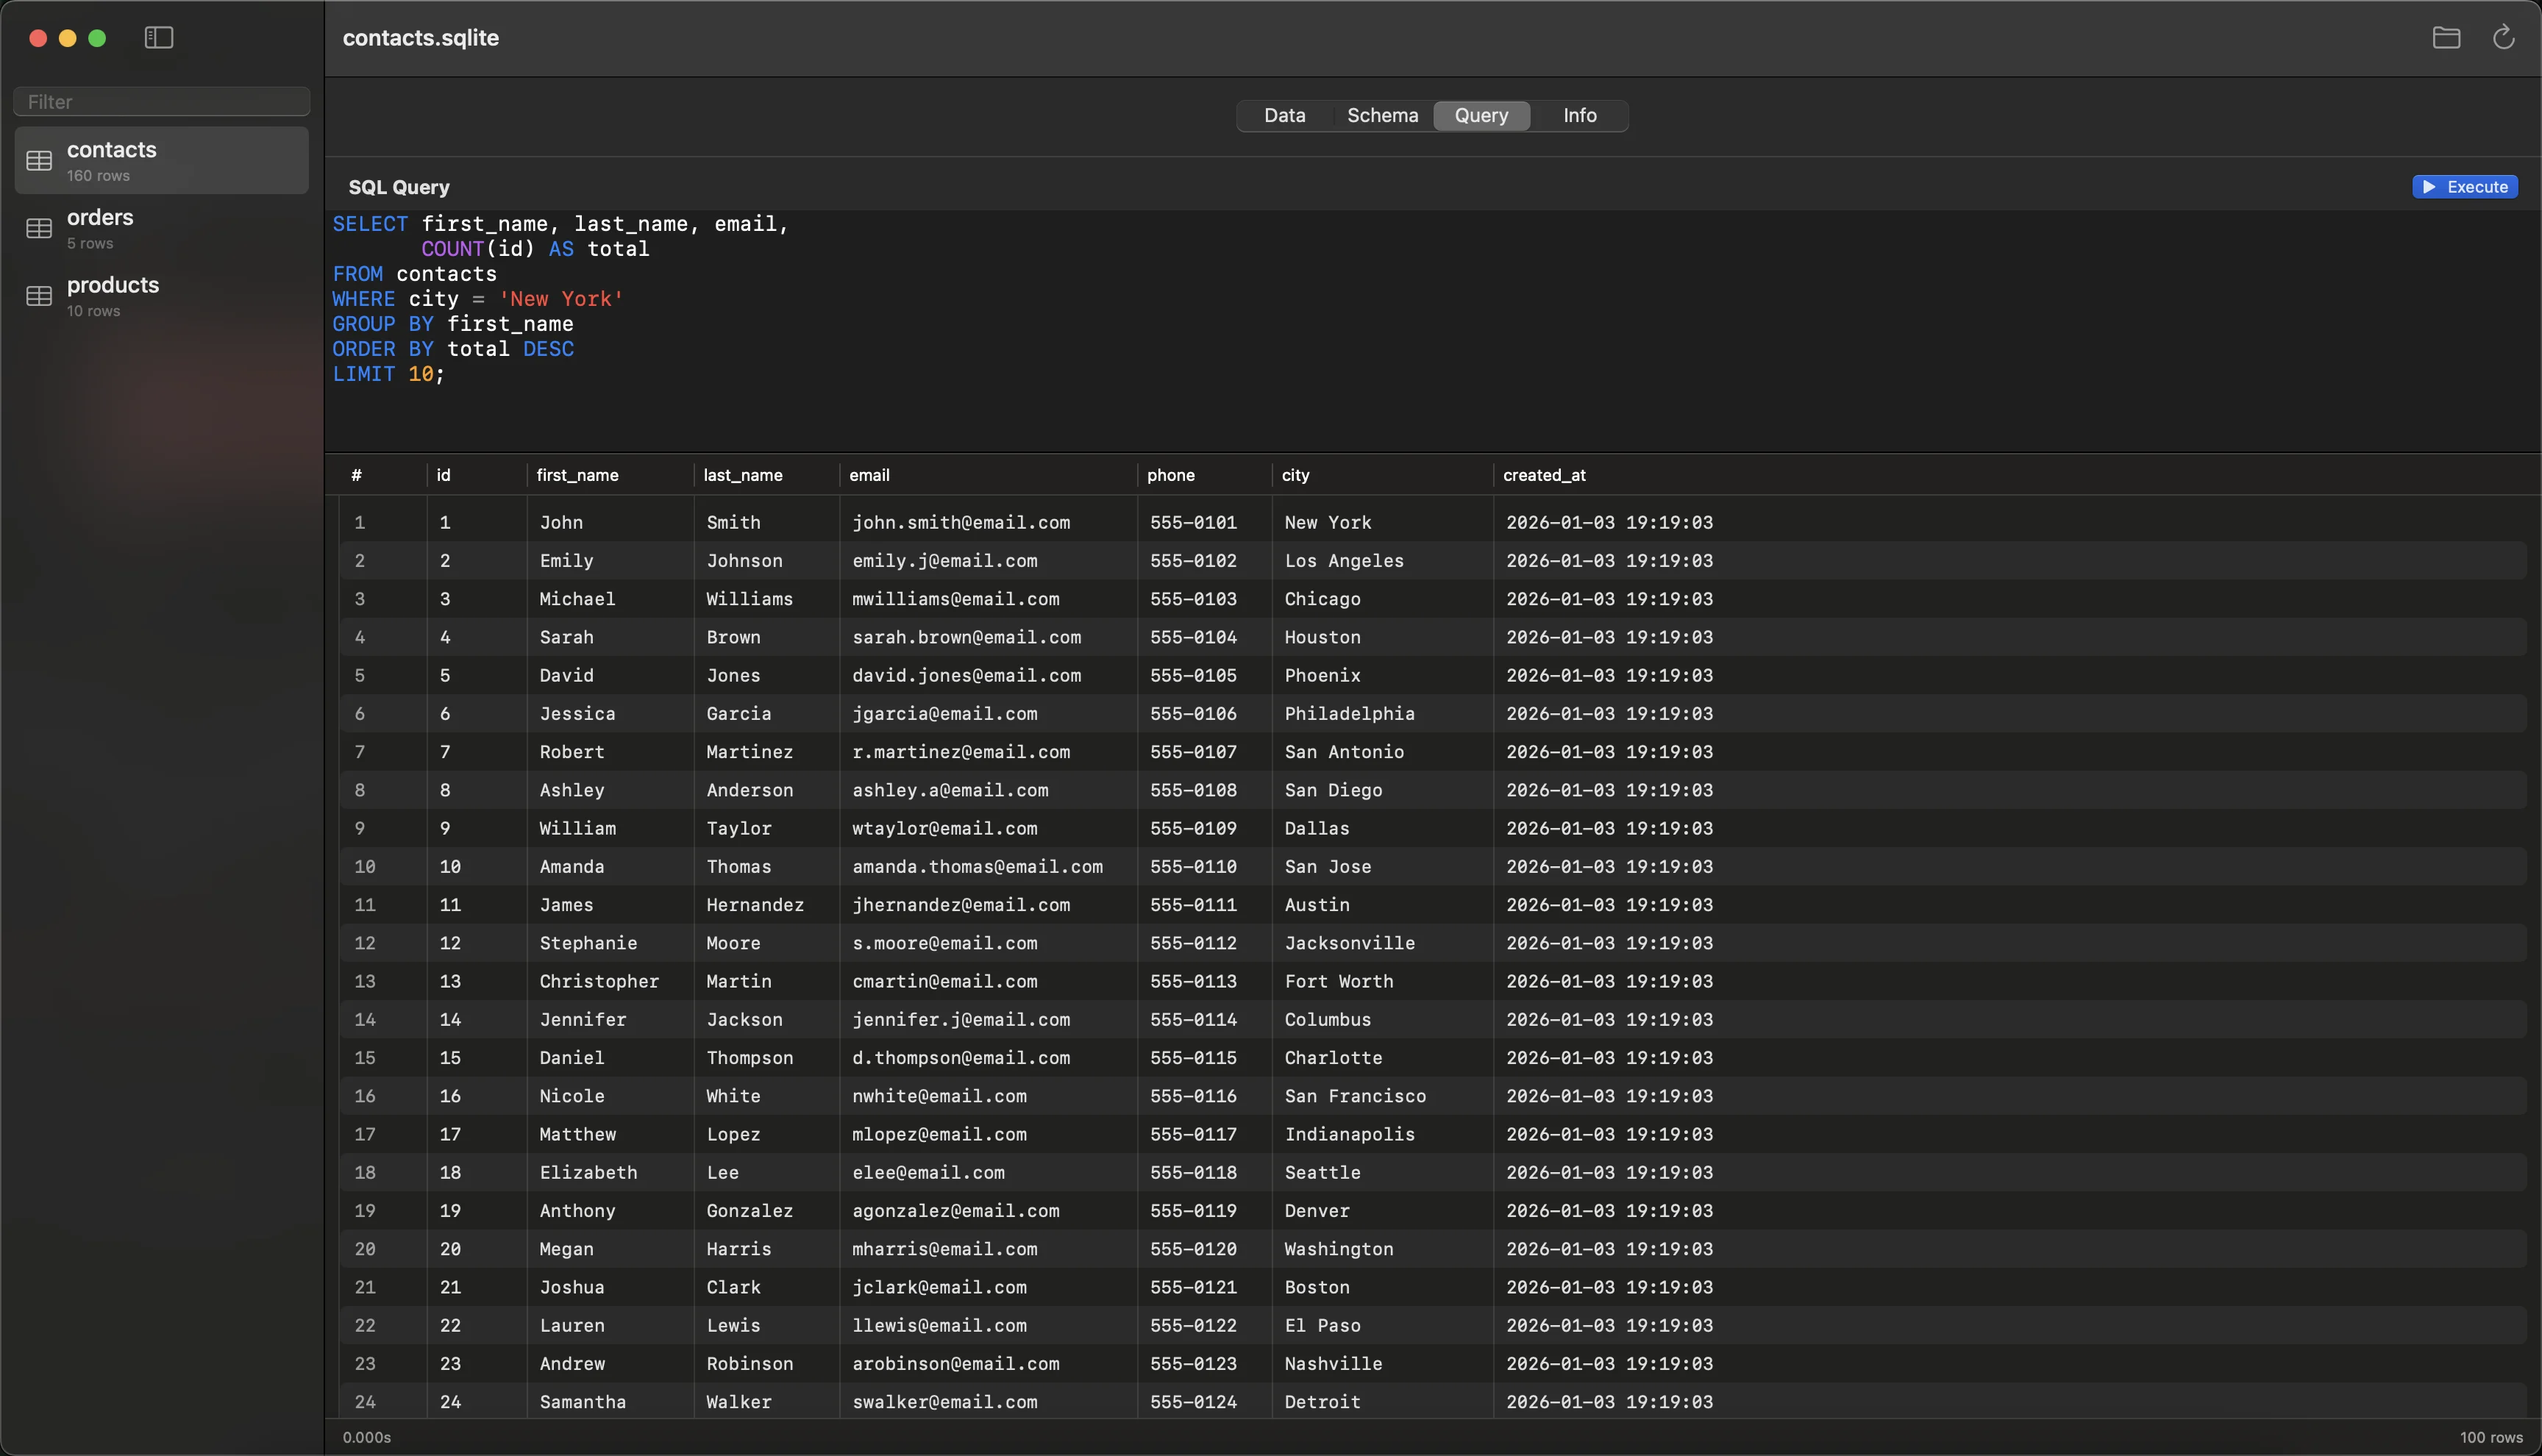Select the products table in sidebar
This screenshot has width=2542, height=1456.
pyautogui.click(x=160, y=296)
